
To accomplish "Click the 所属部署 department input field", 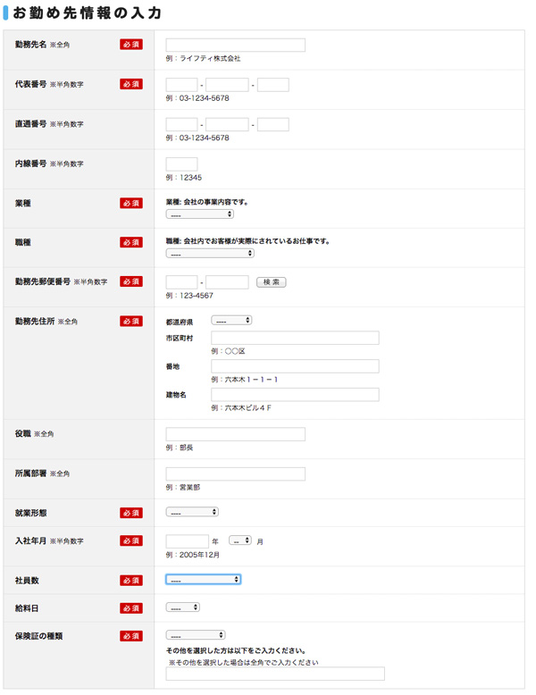I will 236,473.
